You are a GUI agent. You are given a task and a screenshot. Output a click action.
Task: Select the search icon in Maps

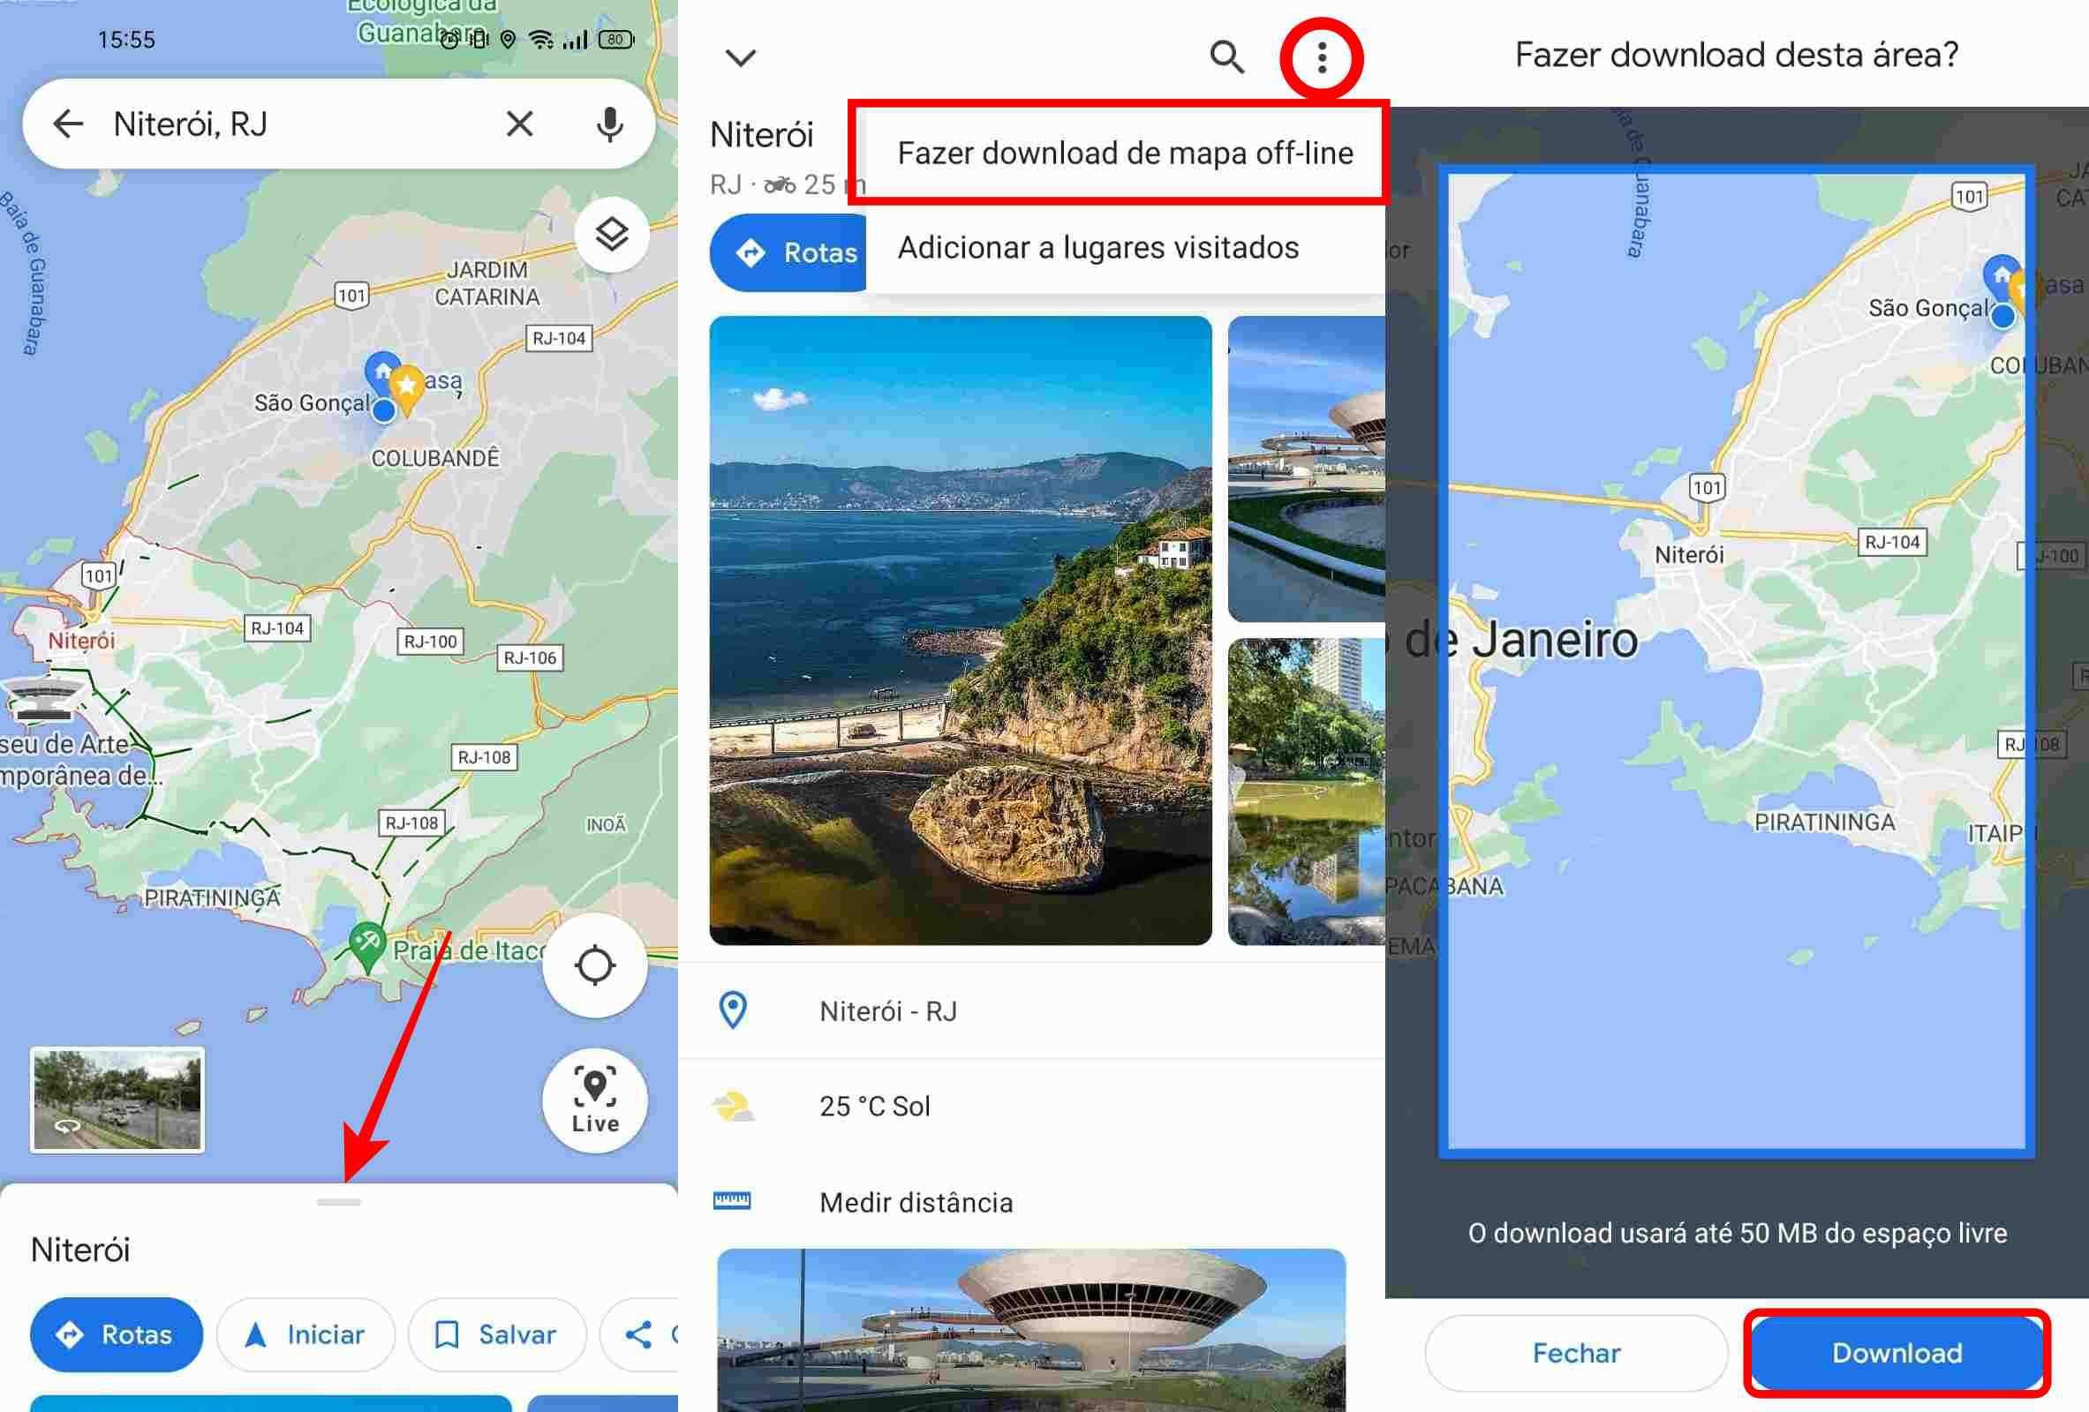coord(1226,55)
